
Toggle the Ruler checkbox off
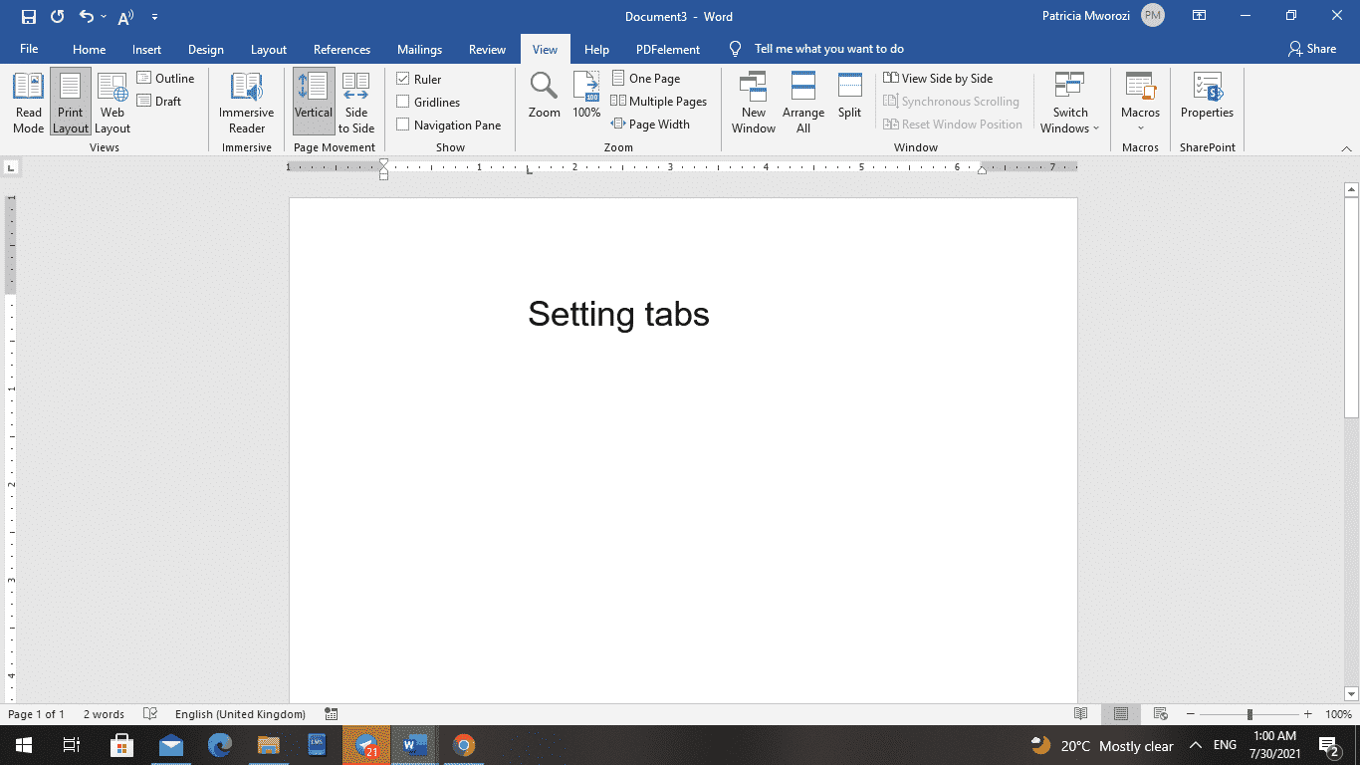click(403, 78)
